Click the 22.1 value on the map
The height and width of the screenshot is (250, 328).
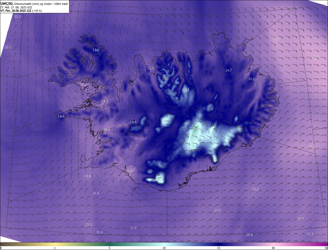[x=18, y=16]
